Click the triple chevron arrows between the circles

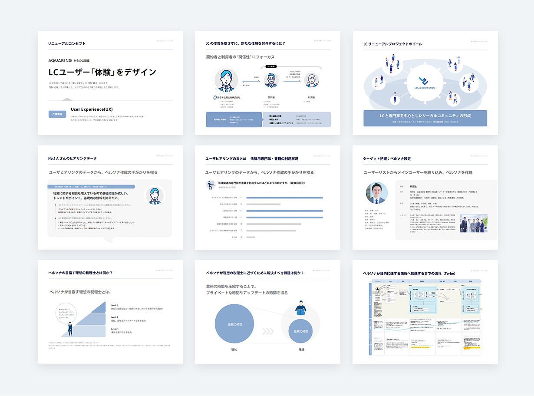(267, 331)
